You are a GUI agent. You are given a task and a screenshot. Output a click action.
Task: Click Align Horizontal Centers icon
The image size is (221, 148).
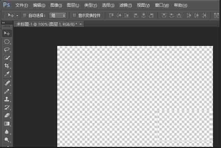pos(143,15)
